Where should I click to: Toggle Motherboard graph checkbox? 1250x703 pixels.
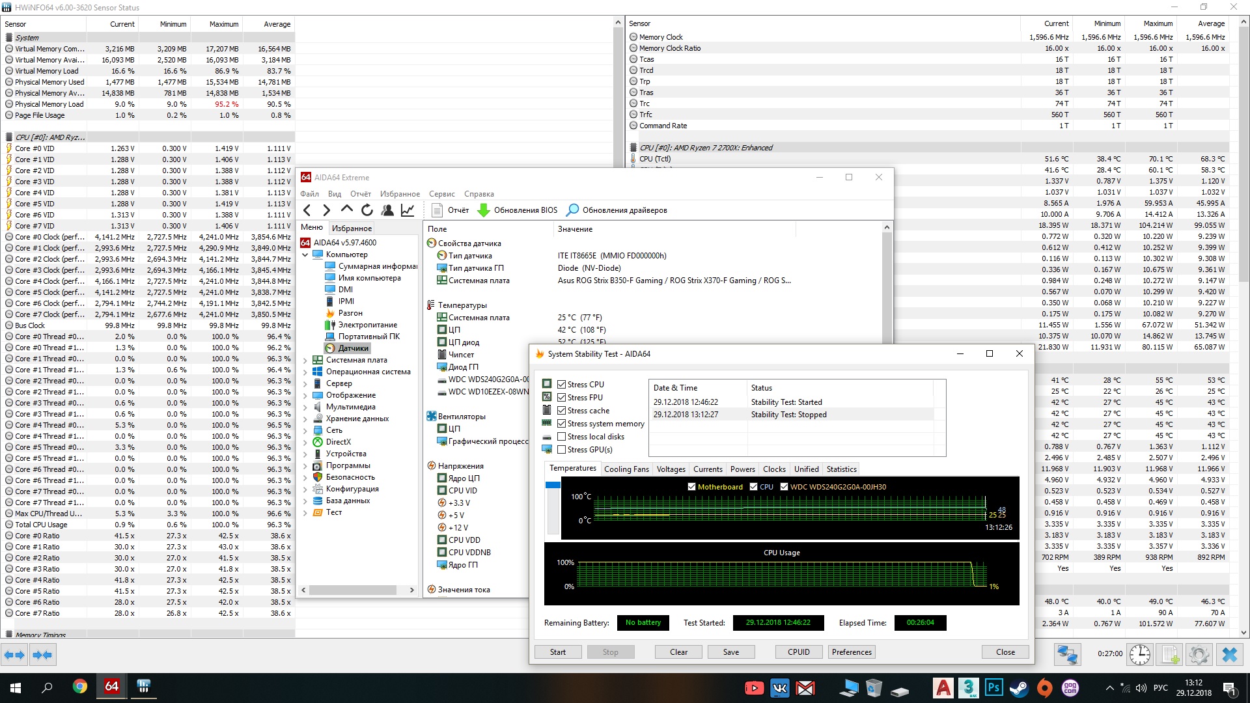(691, 487)
